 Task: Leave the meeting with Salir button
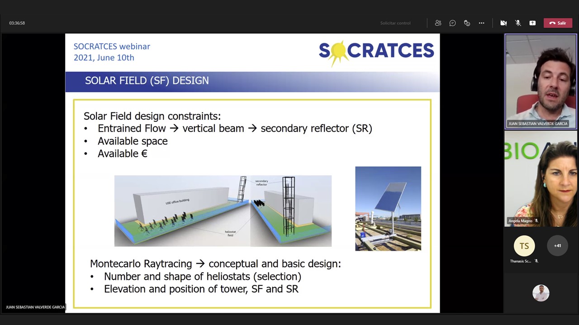[x=558, y=23]
